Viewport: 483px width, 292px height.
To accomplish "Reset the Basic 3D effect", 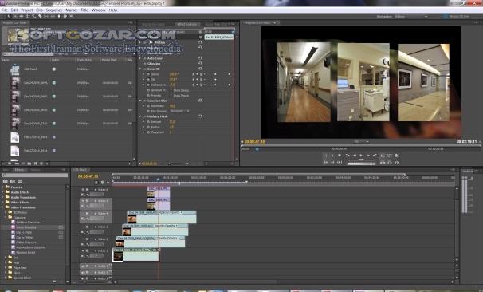I will (200, 69).
